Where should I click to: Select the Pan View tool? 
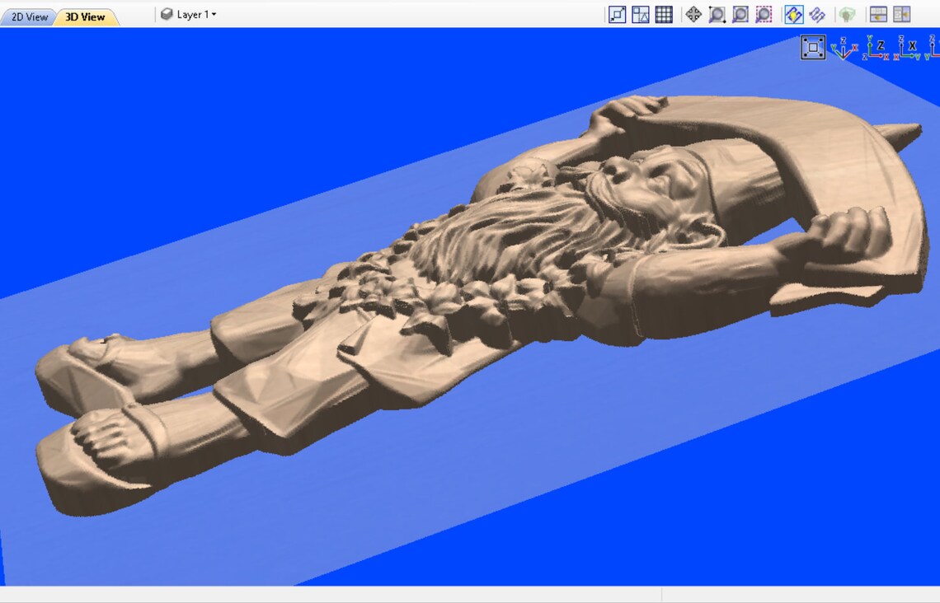click(x=693, y=14)
